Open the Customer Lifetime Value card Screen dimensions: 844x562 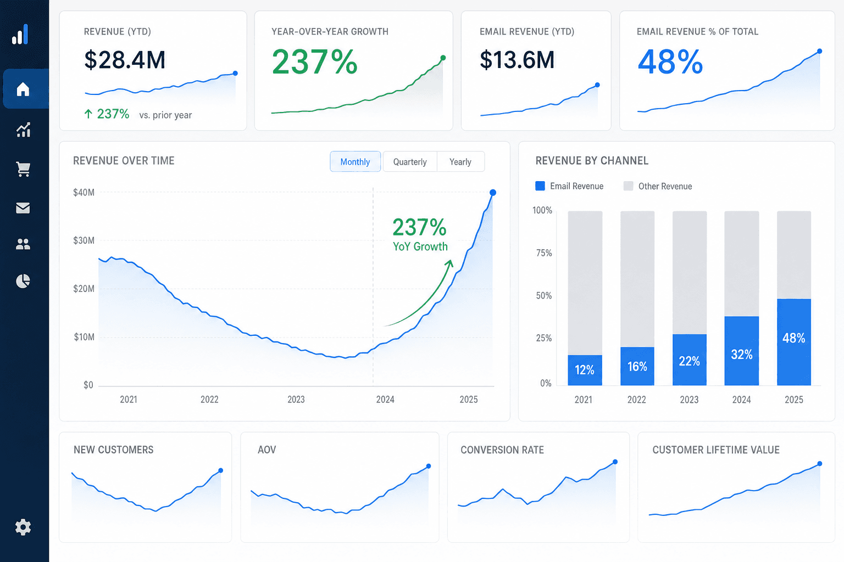point(736,487)
